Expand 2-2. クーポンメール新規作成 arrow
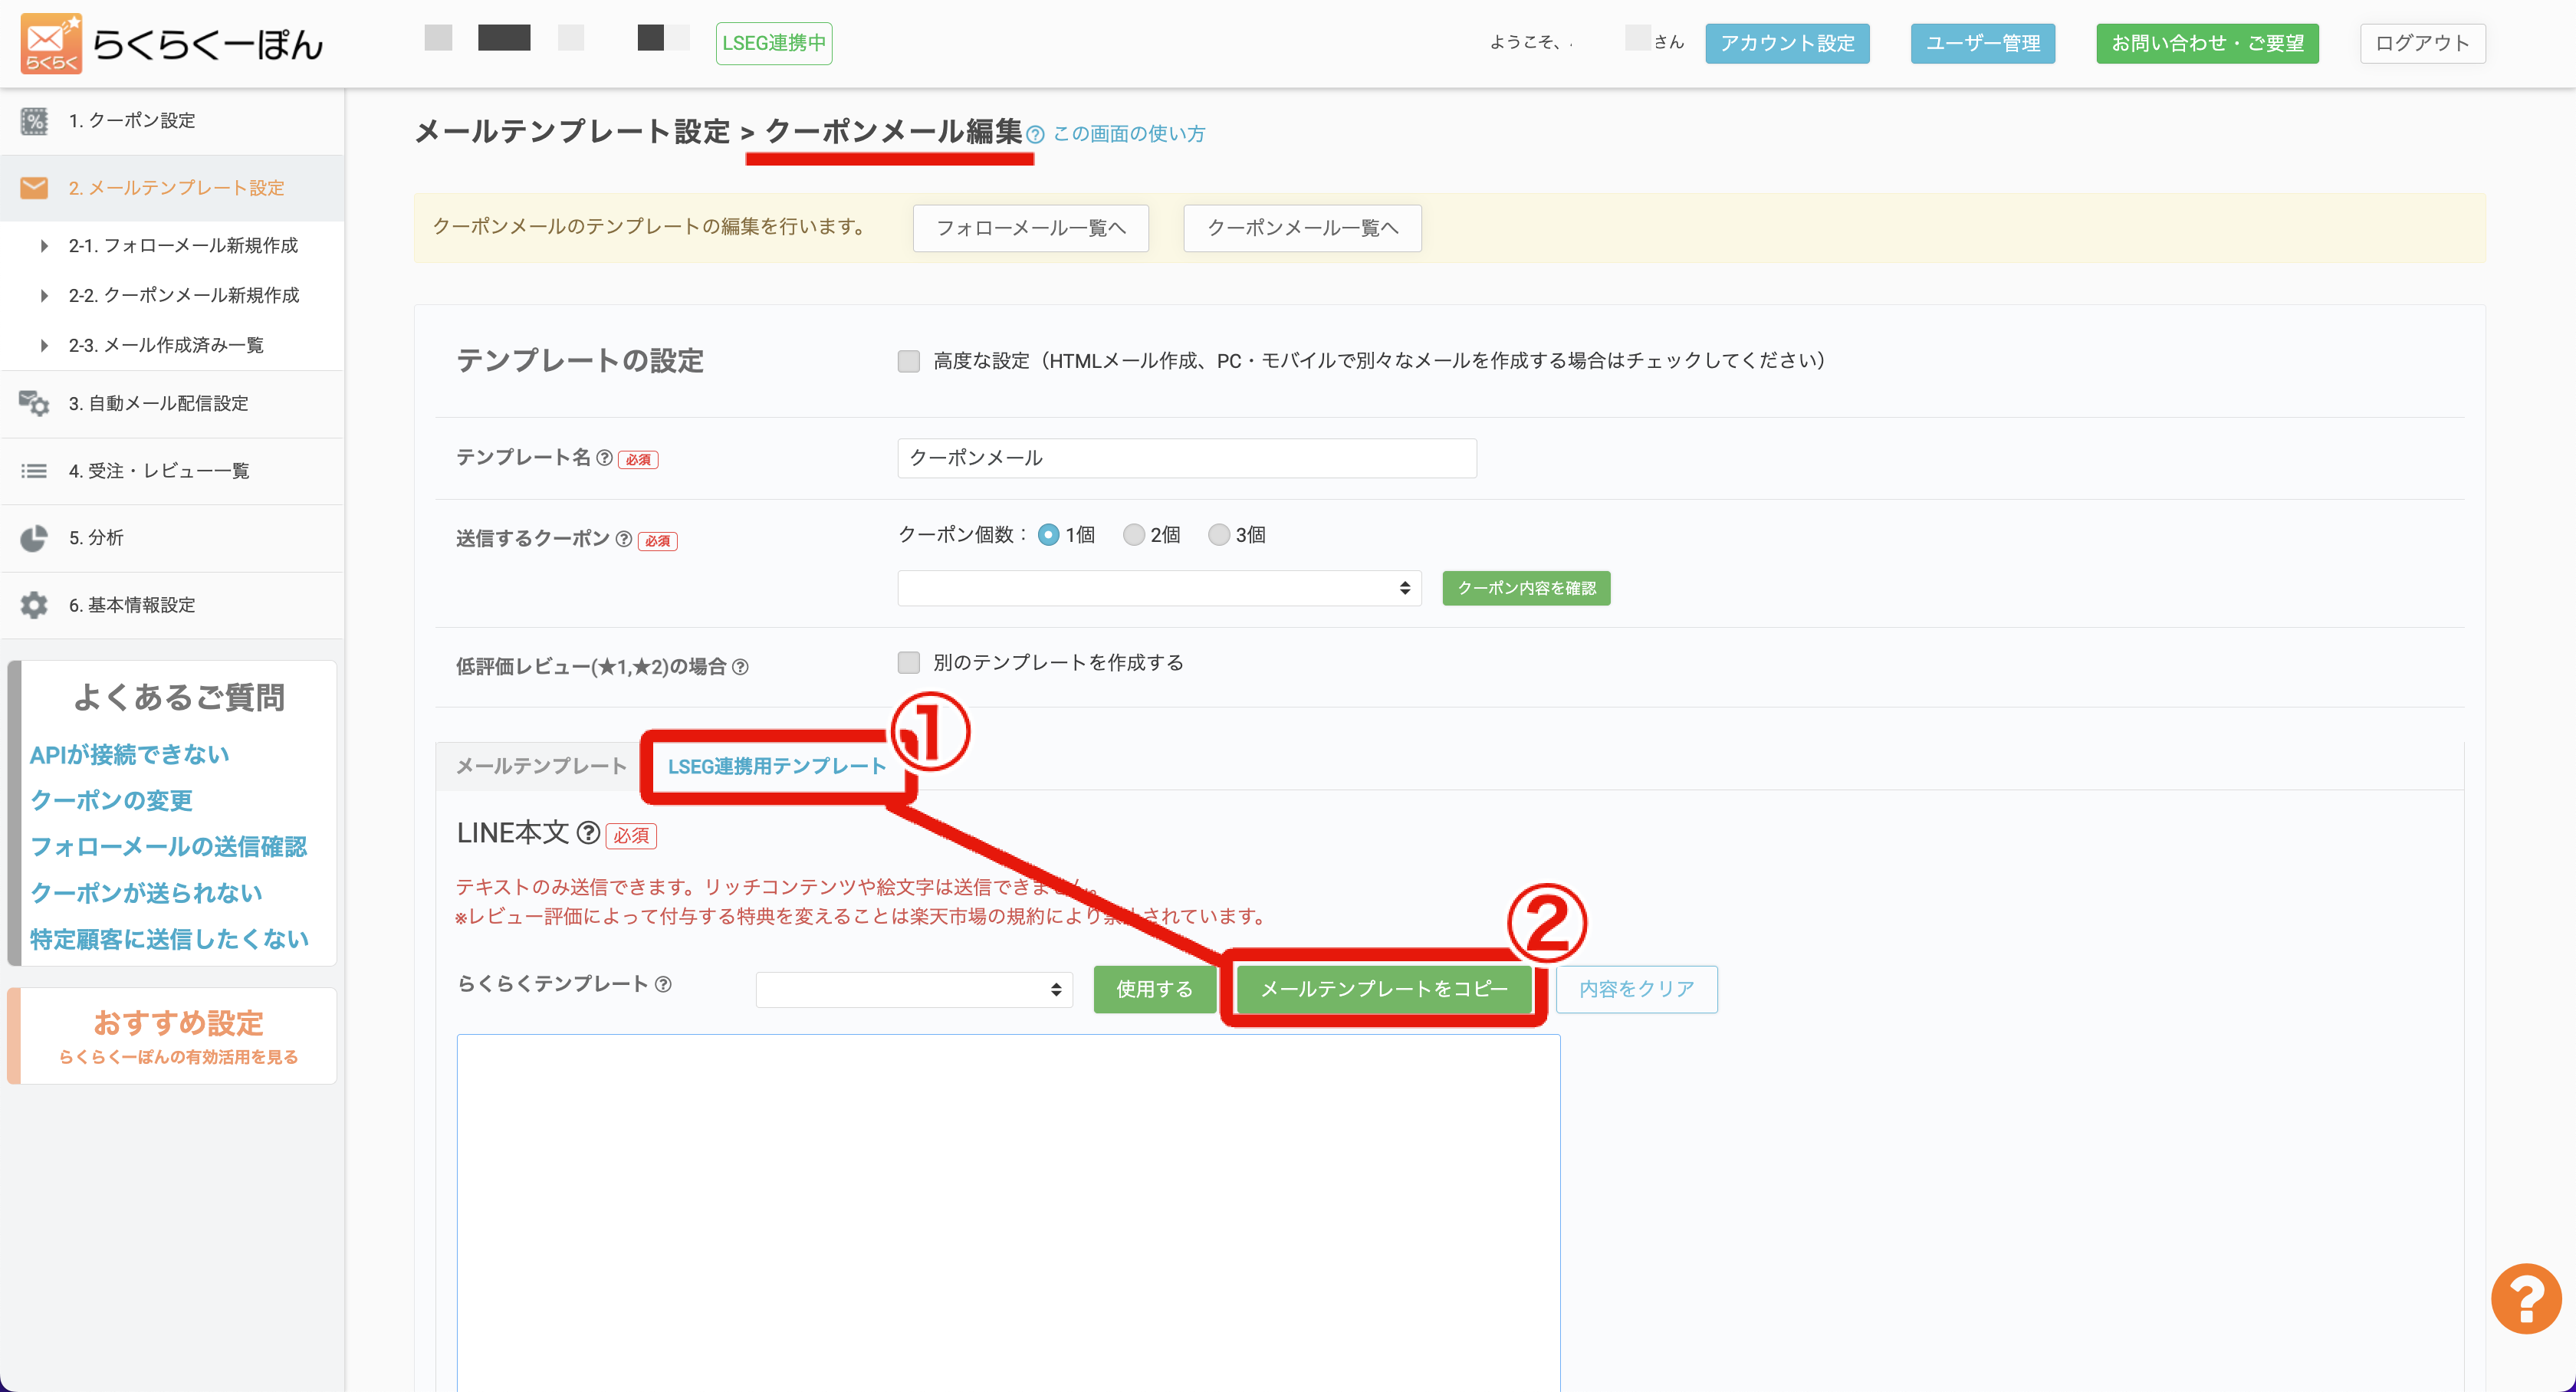Screen dimensions: 2576x1392 tap(44, 296)
